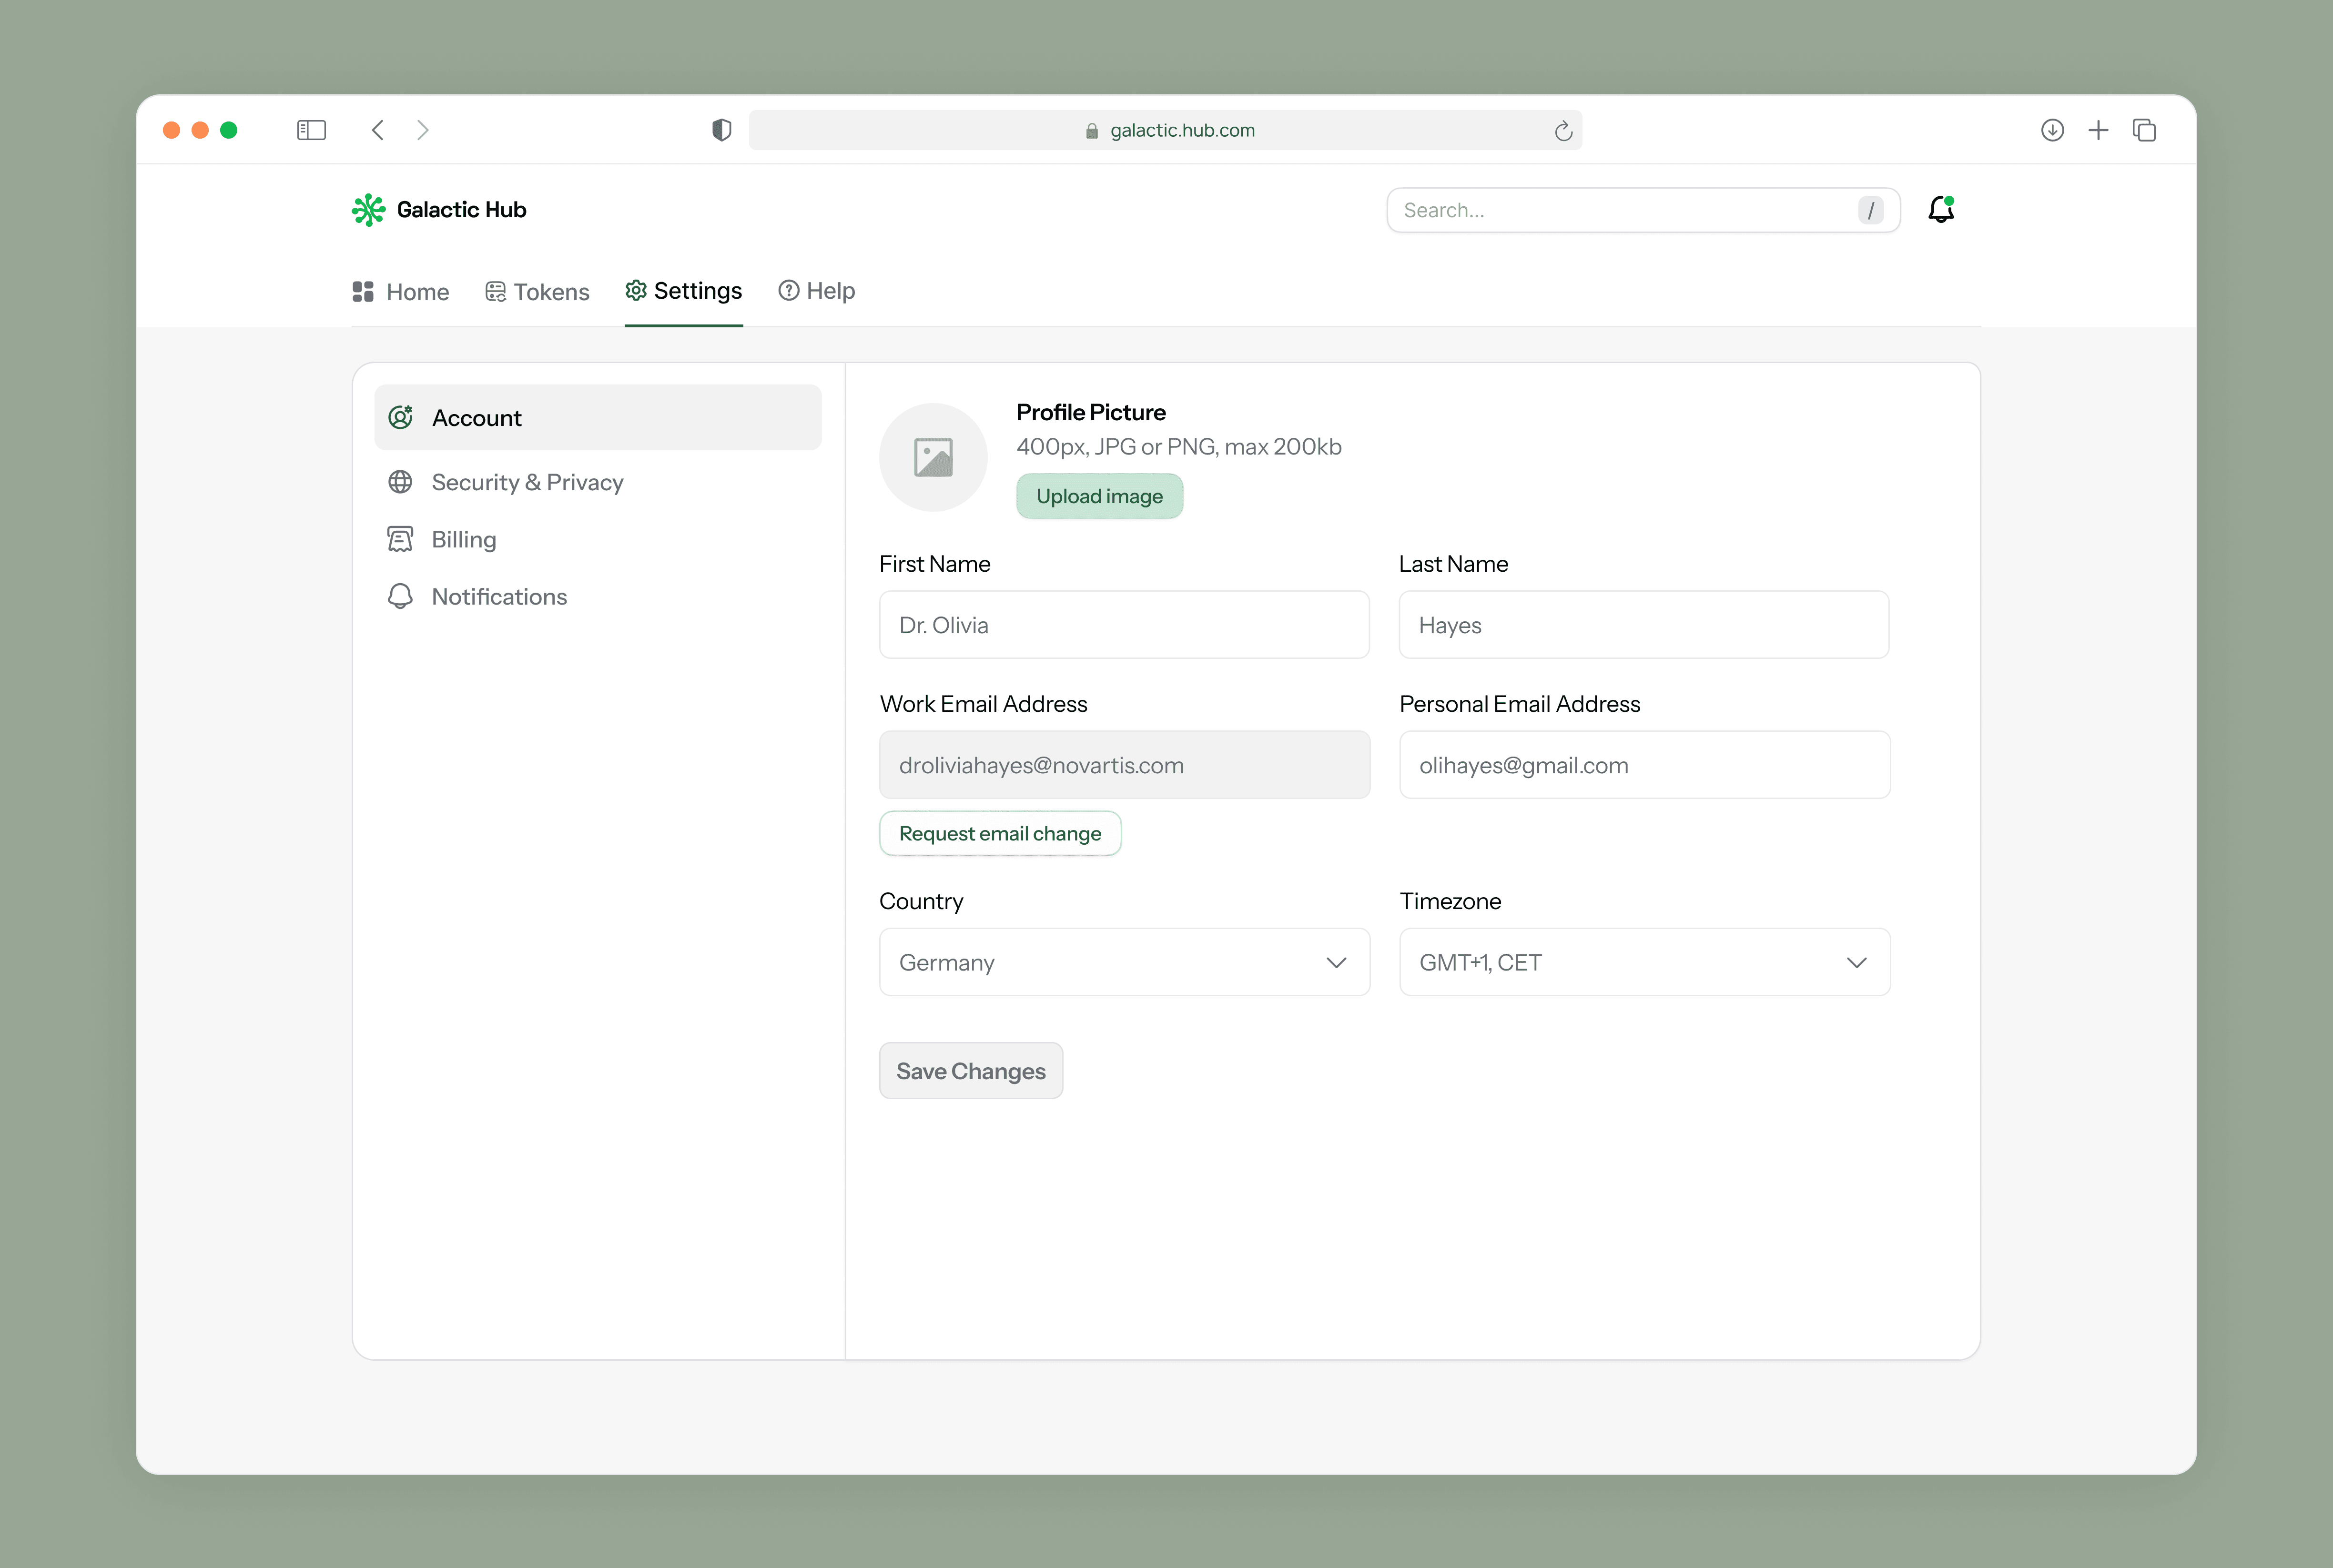Click the profile picture placeholder image
Screen dimensions: 2333x1568
click(x=933, y=457)
